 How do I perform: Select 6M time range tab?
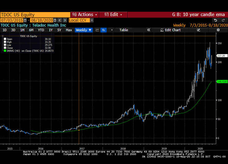tap(31, 30)
